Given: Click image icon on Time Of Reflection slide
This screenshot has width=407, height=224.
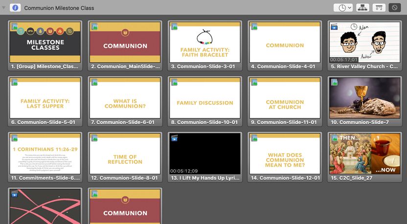Looking at the screenshot, I should [94, 138].
